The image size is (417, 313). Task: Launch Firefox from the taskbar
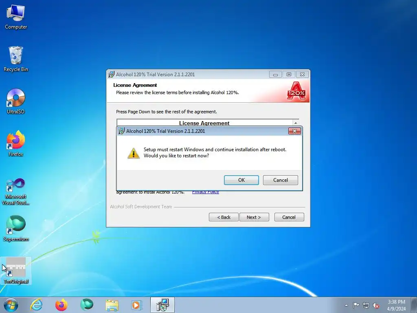[61, 305]
